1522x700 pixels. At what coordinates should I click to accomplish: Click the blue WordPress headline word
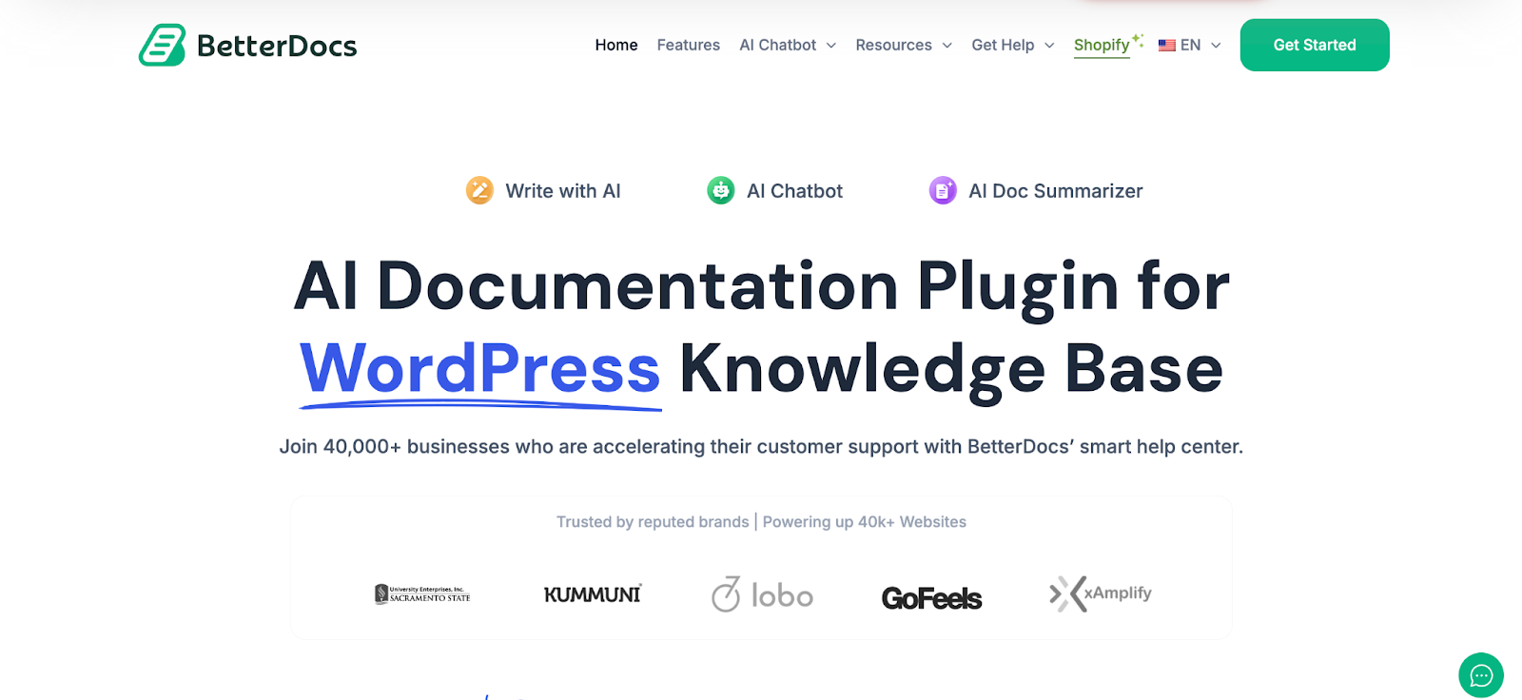tap(479, 369)
